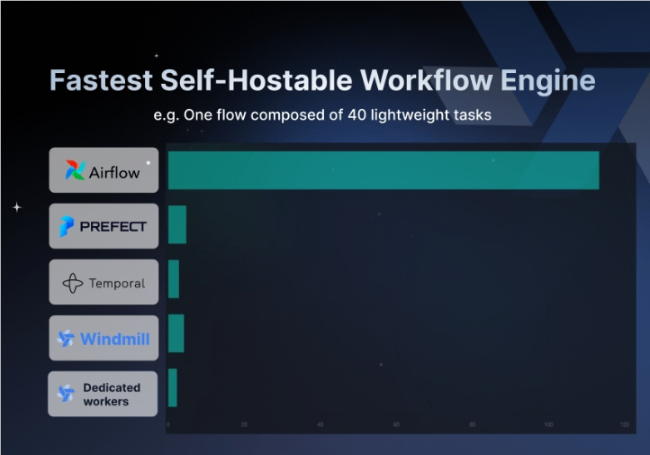The width and height of the screenshot is (650, 455).
Task: Click the Dedicated workers windmill icon
Action: (66, 393)
